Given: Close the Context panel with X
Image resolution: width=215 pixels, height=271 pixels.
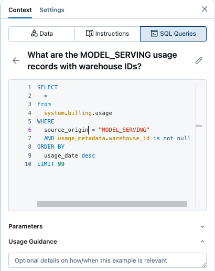Looking at the screenshot, I should pos(205,9).
